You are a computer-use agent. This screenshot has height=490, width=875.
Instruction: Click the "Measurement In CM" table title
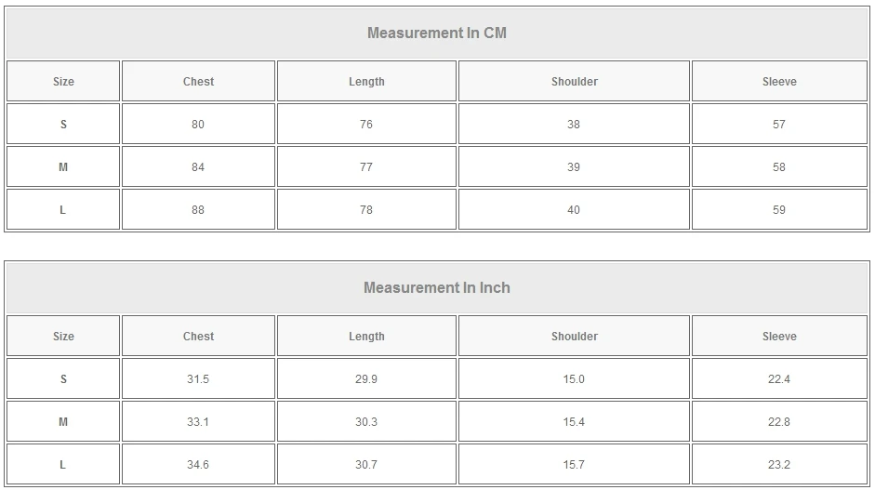436,33
